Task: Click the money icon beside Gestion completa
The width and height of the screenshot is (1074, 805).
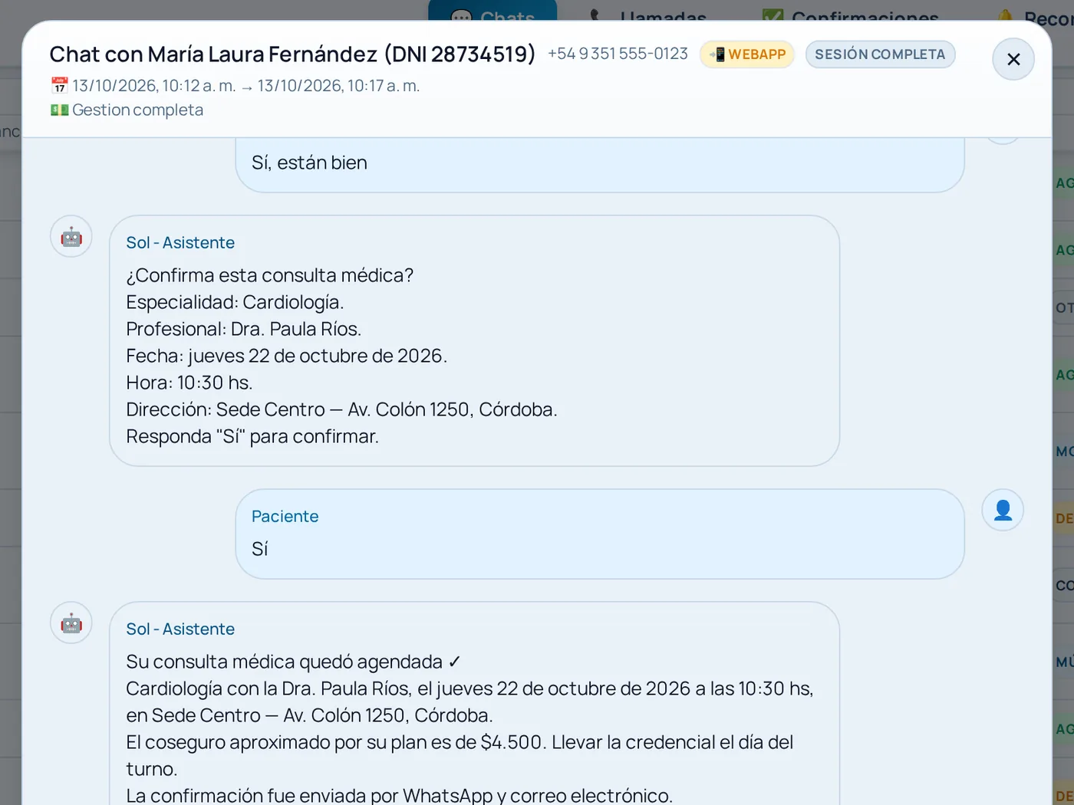Action: [x=59, y=110]
